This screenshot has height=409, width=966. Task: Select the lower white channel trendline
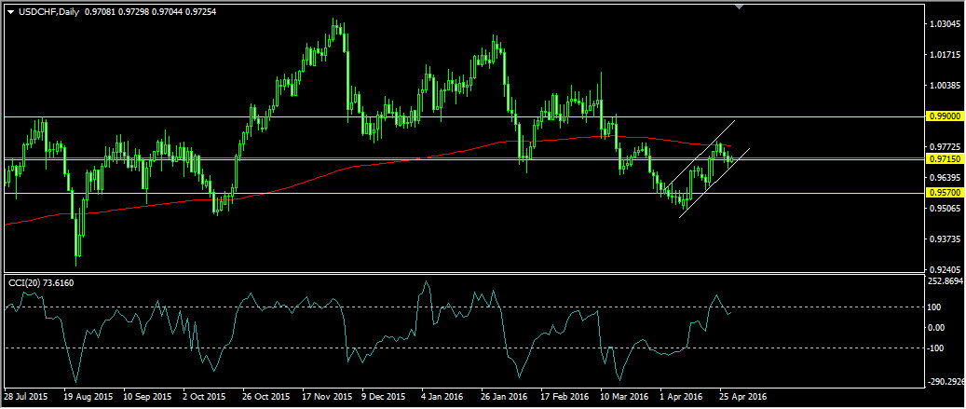coord(714,183)
